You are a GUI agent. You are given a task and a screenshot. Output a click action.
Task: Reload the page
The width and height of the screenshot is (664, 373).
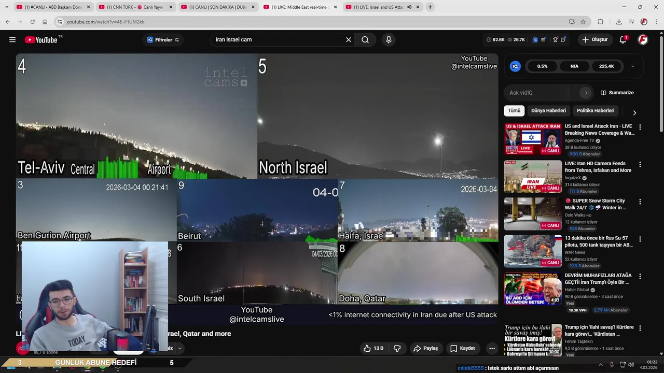(x=32, y=22)
